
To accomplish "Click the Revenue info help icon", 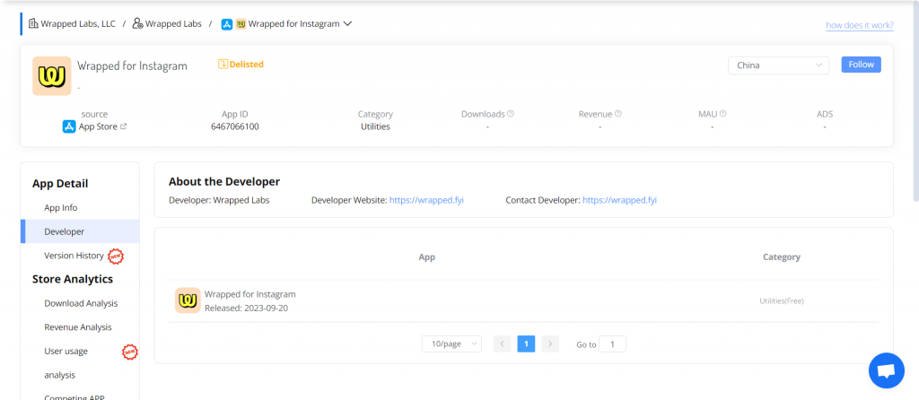I will click(618, 114).
